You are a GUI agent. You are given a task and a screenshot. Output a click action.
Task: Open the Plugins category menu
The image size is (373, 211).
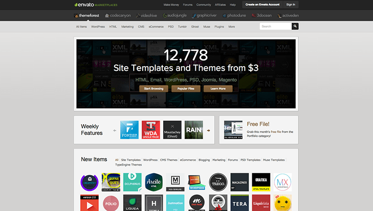click(x=219, y=27)
